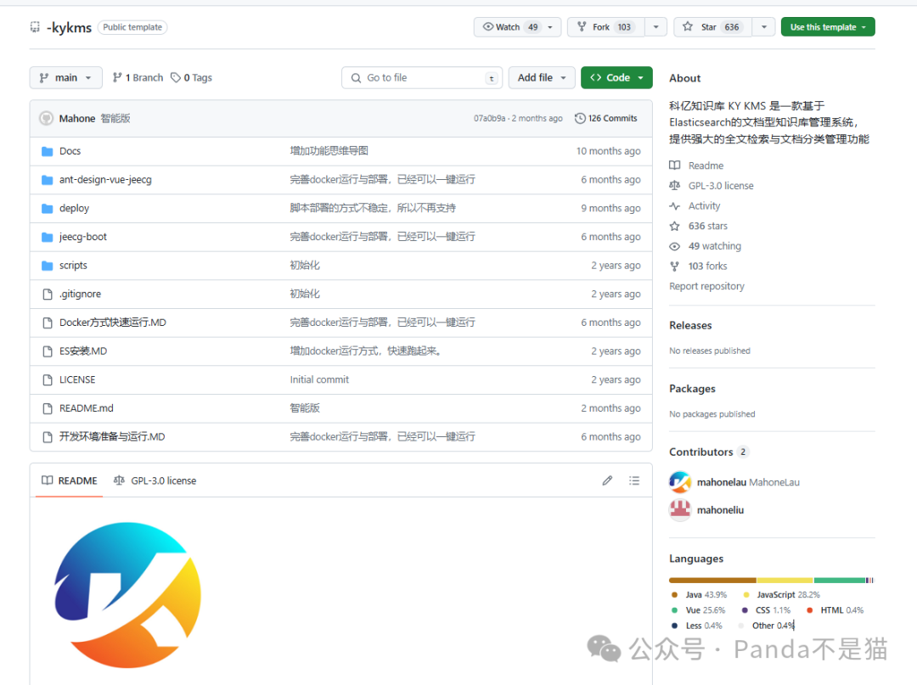Open the Use this template dropdown
Image resolution: width=917 pixels, height=685 pixels.
pyautogui.click(x=828, y=27)
